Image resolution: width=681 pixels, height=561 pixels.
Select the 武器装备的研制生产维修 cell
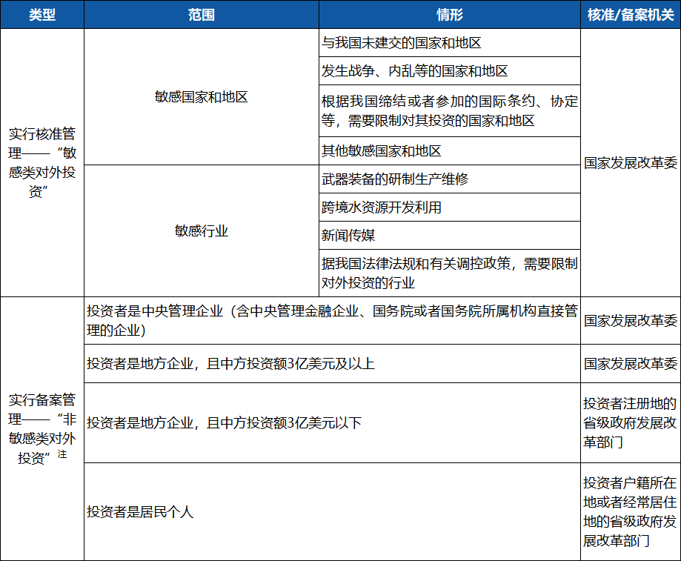tap(450, 179)
